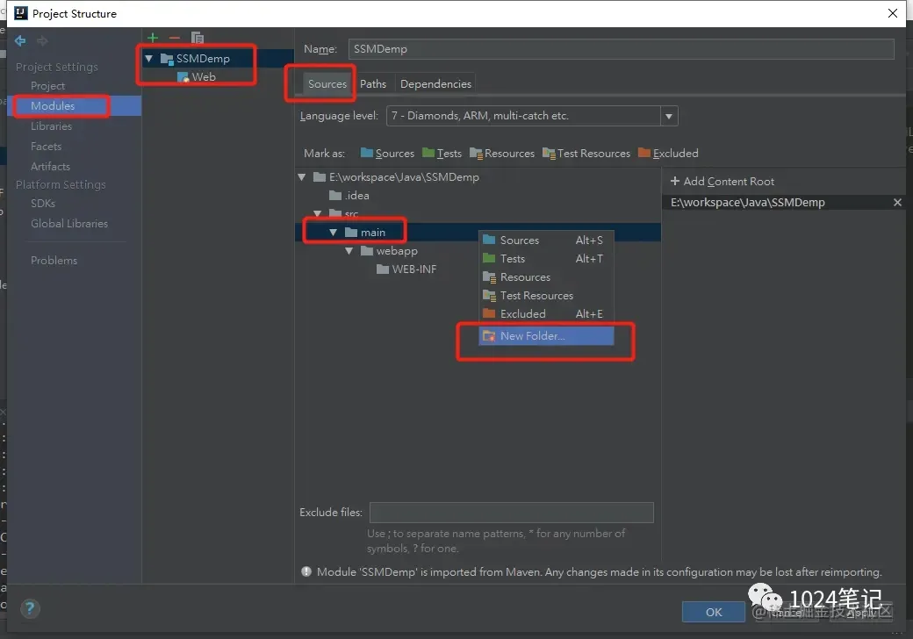Mark as Sources using blue folder icon
913x639 pixels.
coord(387,153)
